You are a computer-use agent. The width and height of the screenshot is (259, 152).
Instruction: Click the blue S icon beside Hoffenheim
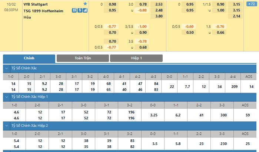pos(74,11)
